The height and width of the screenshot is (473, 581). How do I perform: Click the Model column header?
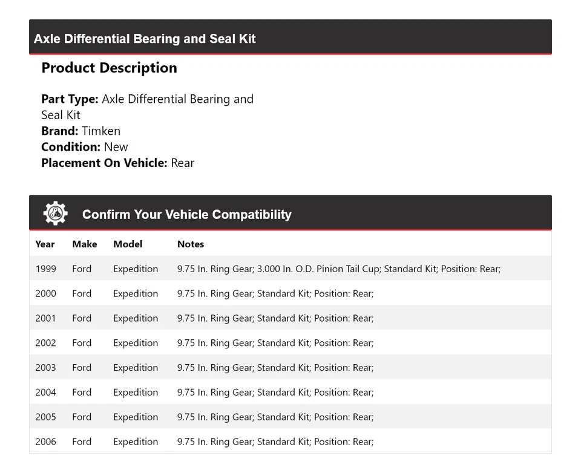click(x=128, y=244)
